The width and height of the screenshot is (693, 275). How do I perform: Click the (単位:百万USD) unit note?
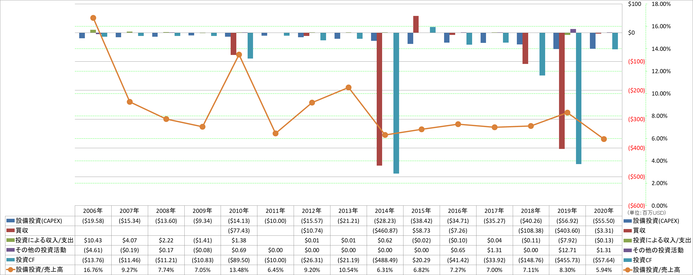646,213
